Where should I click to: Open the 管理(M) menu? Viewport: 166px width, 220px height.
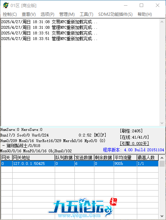point(67,14)
